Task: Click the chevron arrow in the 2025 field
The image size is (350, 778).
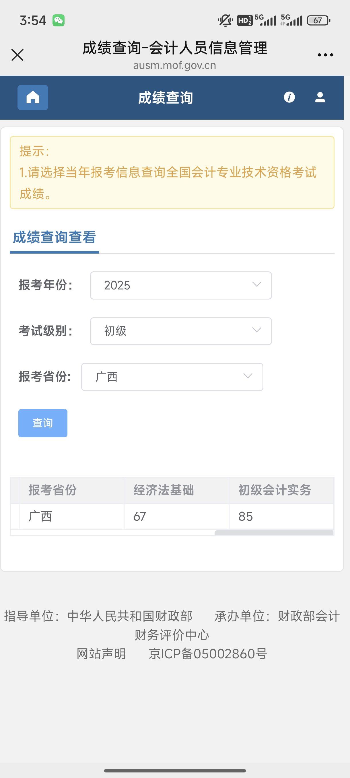Action: pos(257,285)
